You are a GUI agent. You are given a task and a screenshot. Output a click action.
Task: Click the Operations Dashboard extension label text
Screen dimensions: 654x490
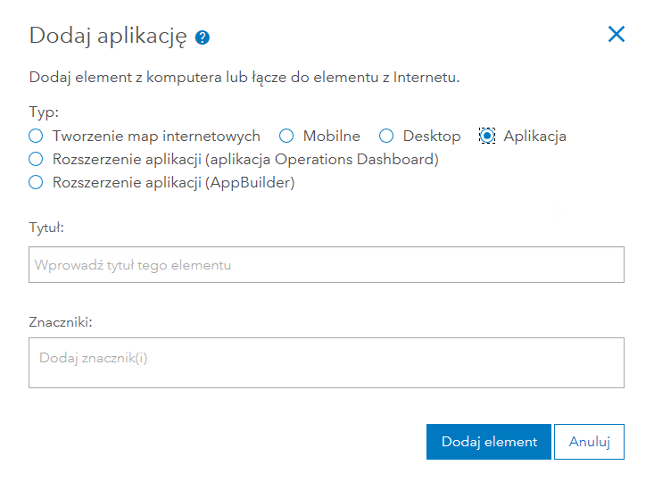point(245,160)
